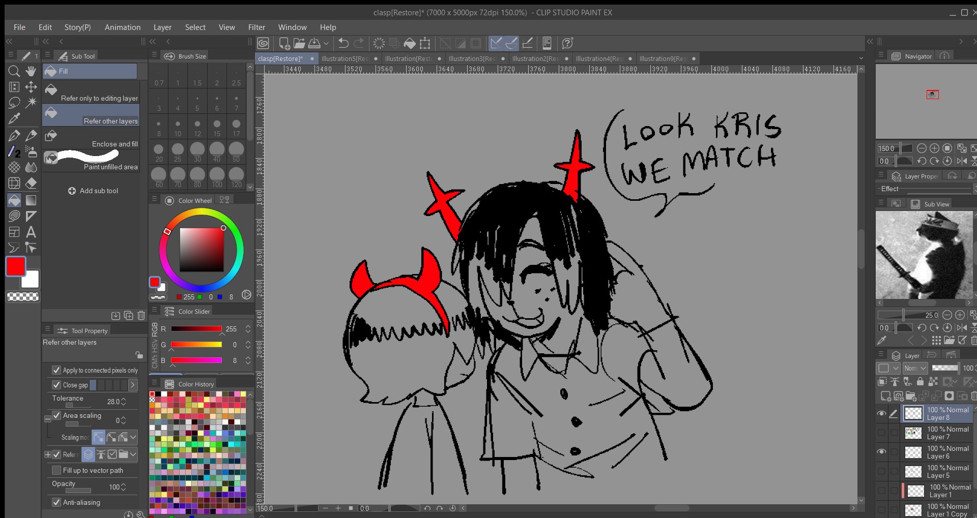
Task: Expand Close gap level arrow
Action: [x=132, y=385]
